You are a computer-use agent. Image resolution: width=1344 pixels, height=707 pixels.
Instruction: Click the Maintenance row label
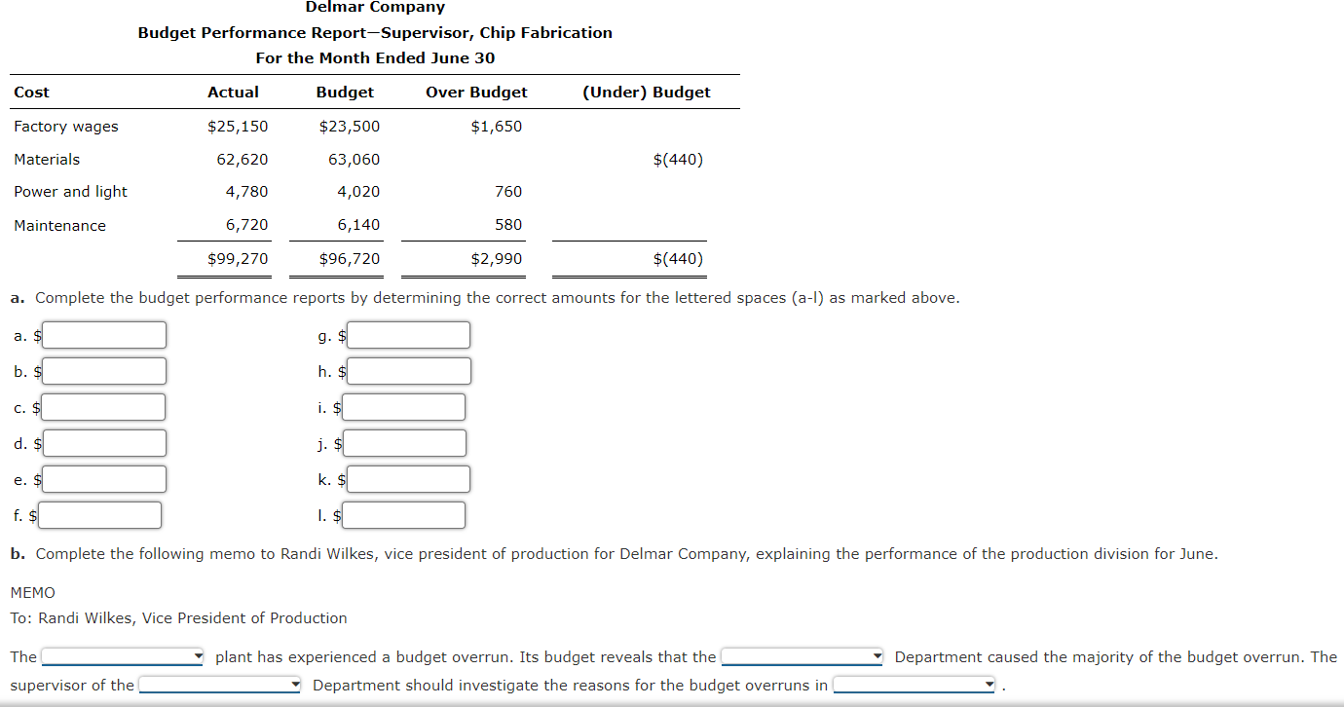click(x=59, y=225)
